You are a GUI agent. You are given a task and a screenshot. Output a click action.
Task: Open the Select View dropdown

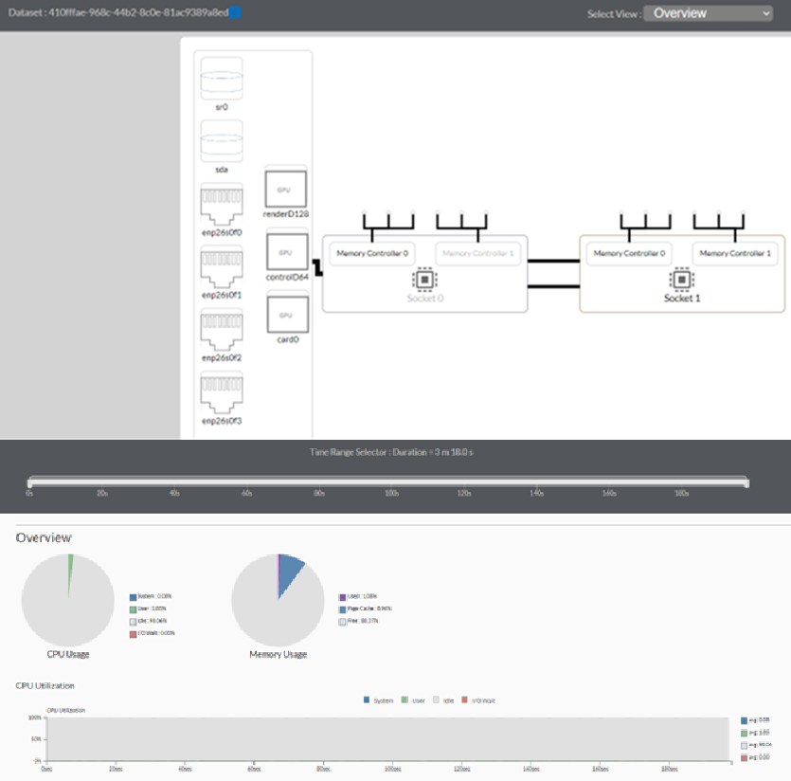pyautogui.click(x=708, y=13)
